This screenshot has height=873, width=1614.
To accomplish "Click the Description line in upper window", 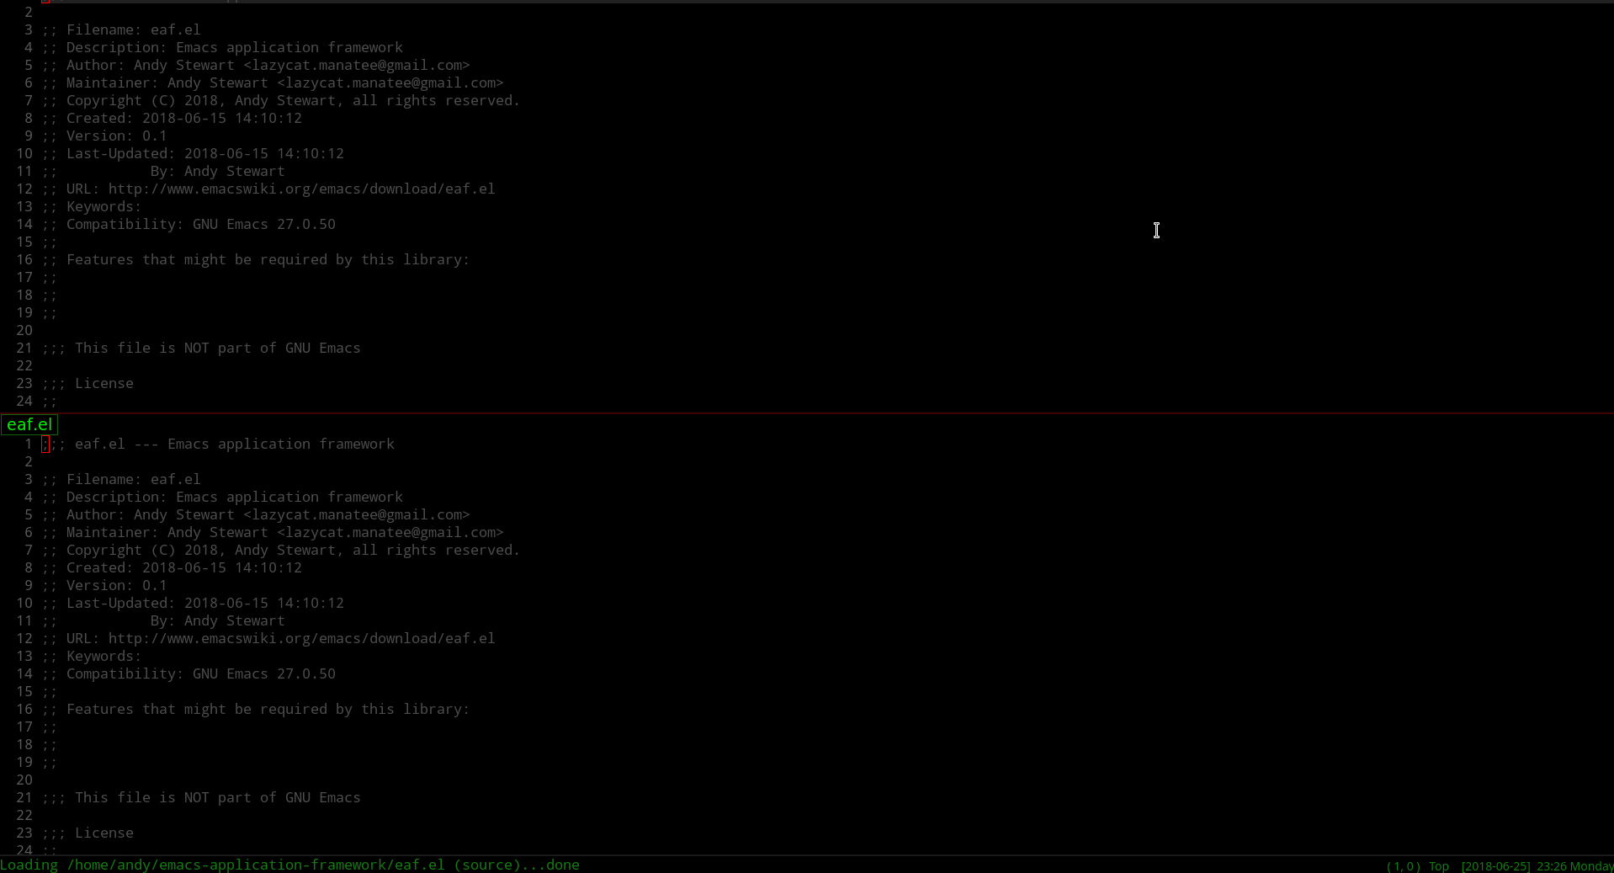I will (222, 47).
